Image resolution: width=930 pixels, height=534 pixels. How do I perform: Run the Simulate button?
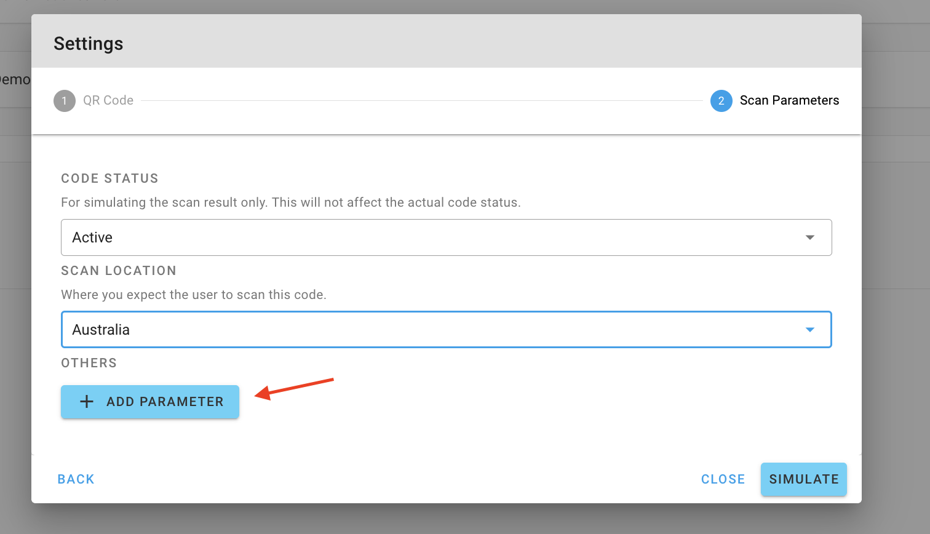(x=804, y=479)
